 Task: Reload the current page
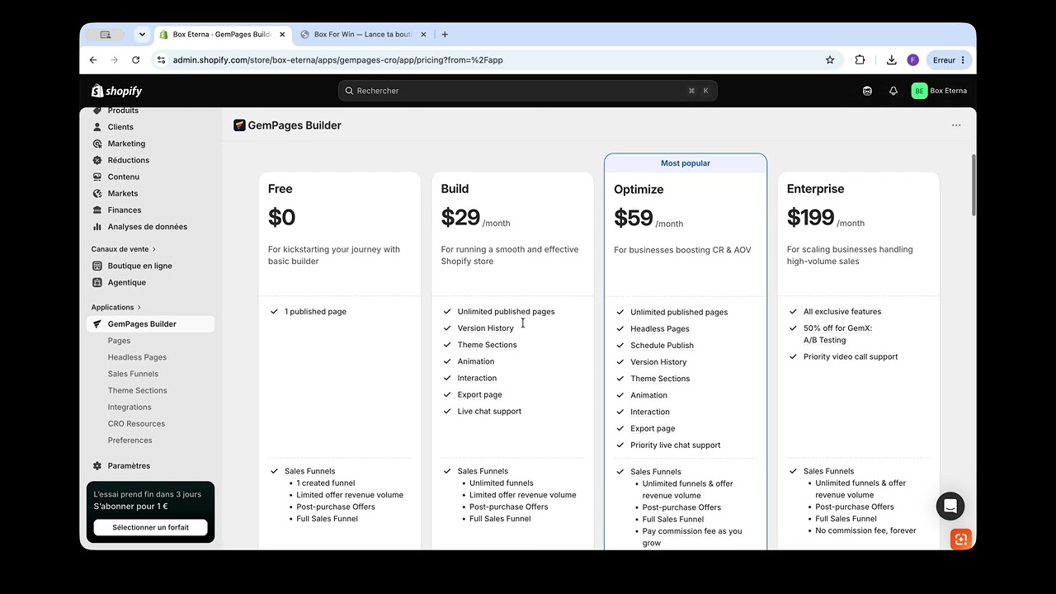(x=136, y=60)
